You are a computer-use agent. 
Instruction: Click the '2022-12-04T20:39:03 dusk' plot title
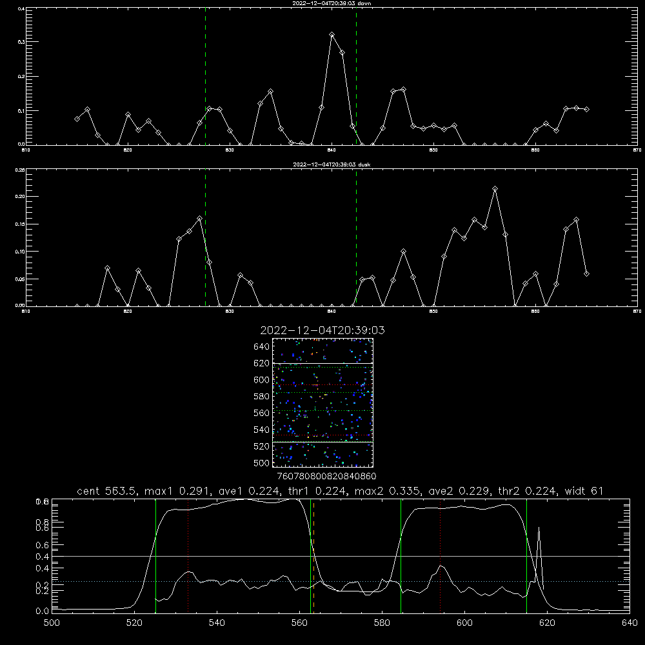point(332,164)
